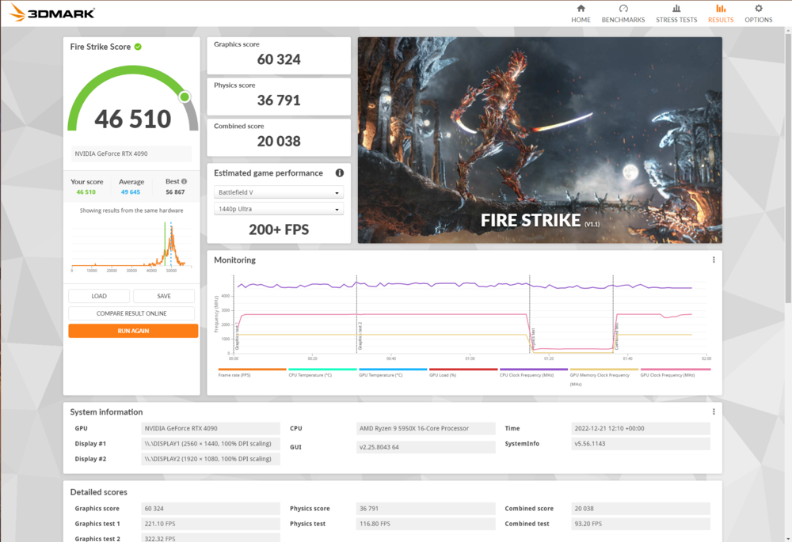Click the CPU field AMD Ryzen 9 5950X
Screen dimensions: 792x542
(x=425, y=428)
